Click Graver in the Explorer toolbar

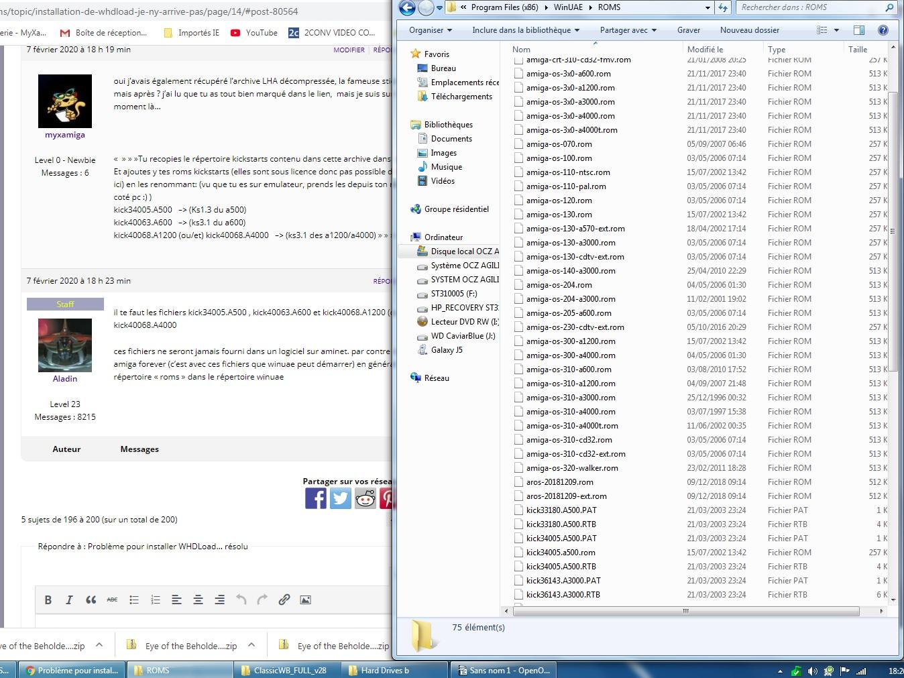[689, 30]
